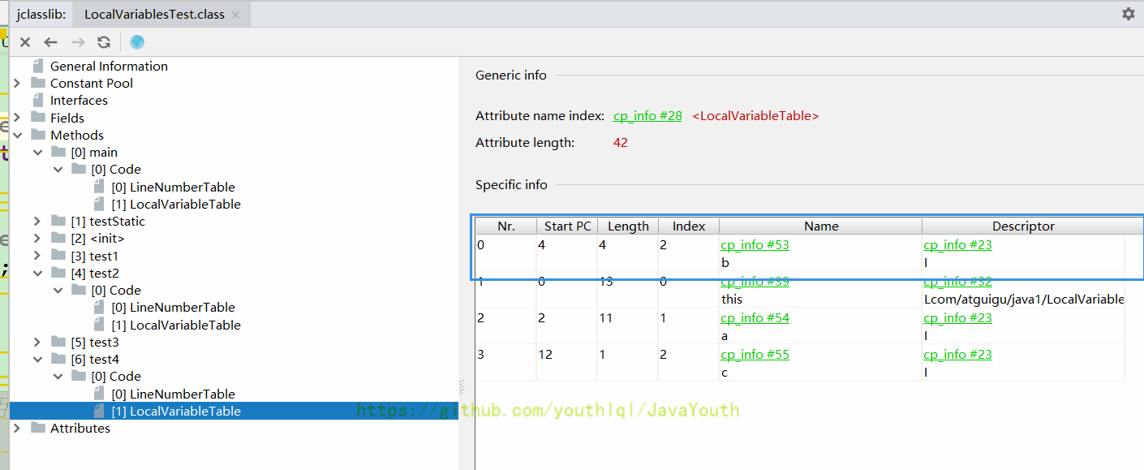The width and height of the screenshot is (1144, 470).
Task: Expand the [5] test3 method
Action: (37, 343)
